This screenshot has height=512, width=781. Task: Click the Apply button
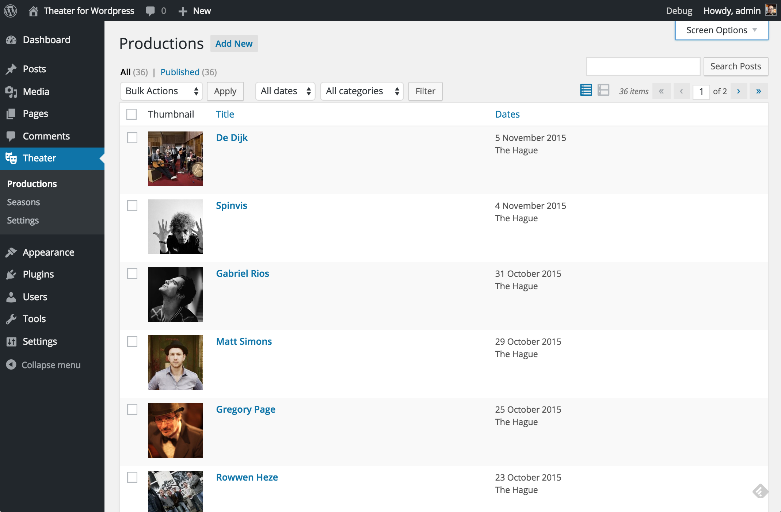click(225, 91)
